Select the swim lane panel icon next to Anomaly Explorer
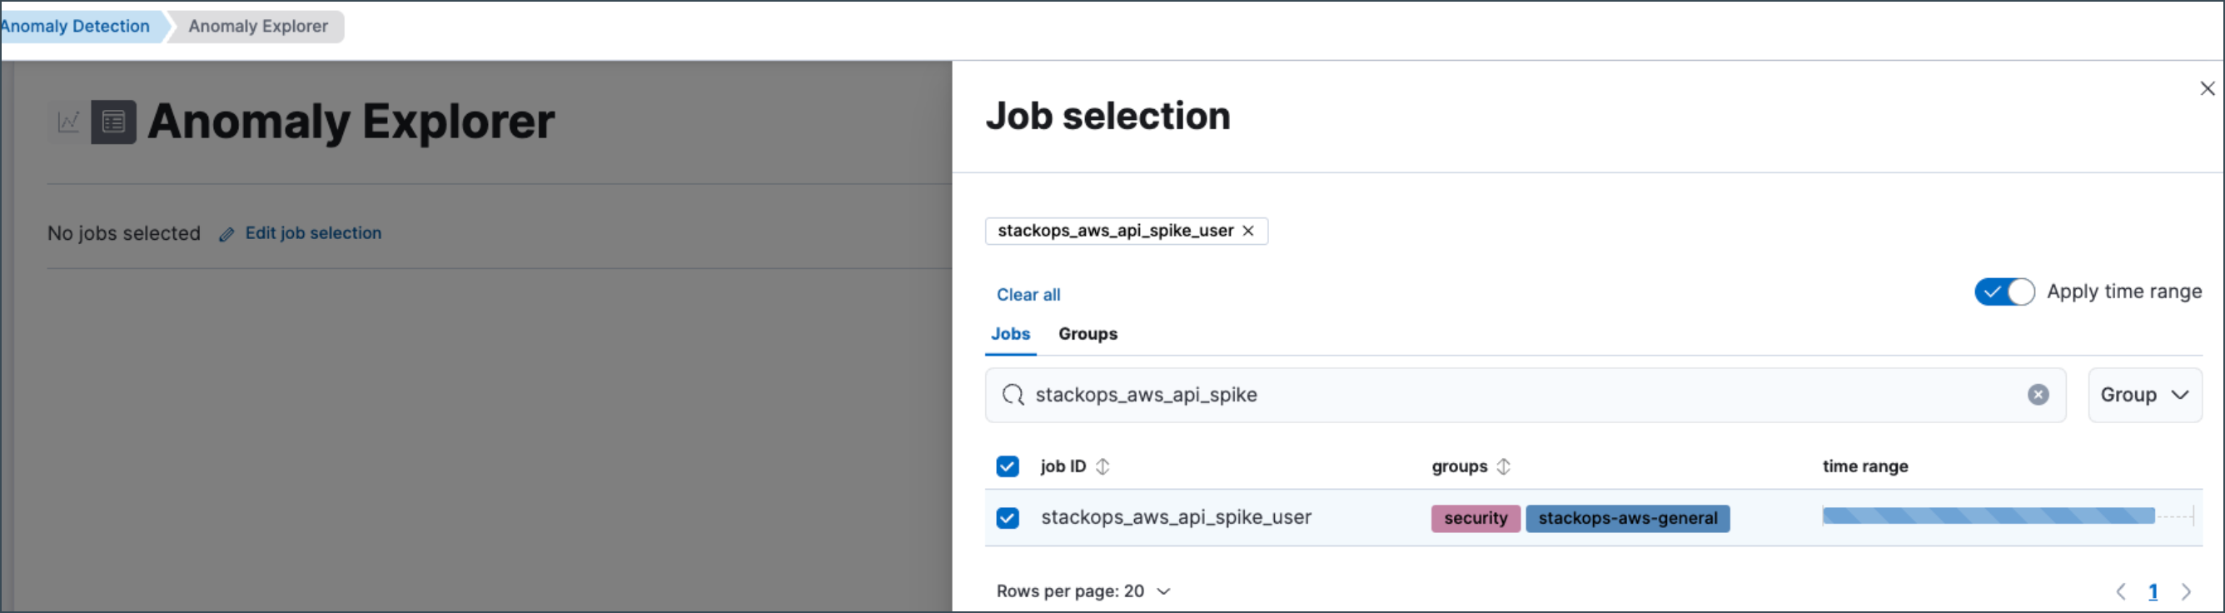Screen dimensions: 2225x613 tap(115, 121)
